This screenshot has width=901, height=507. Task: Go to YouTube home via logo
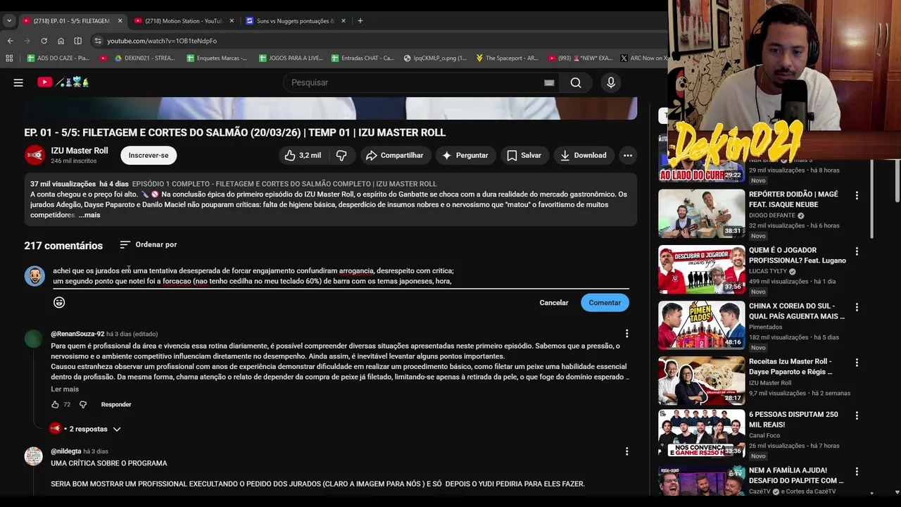(63, 82)
